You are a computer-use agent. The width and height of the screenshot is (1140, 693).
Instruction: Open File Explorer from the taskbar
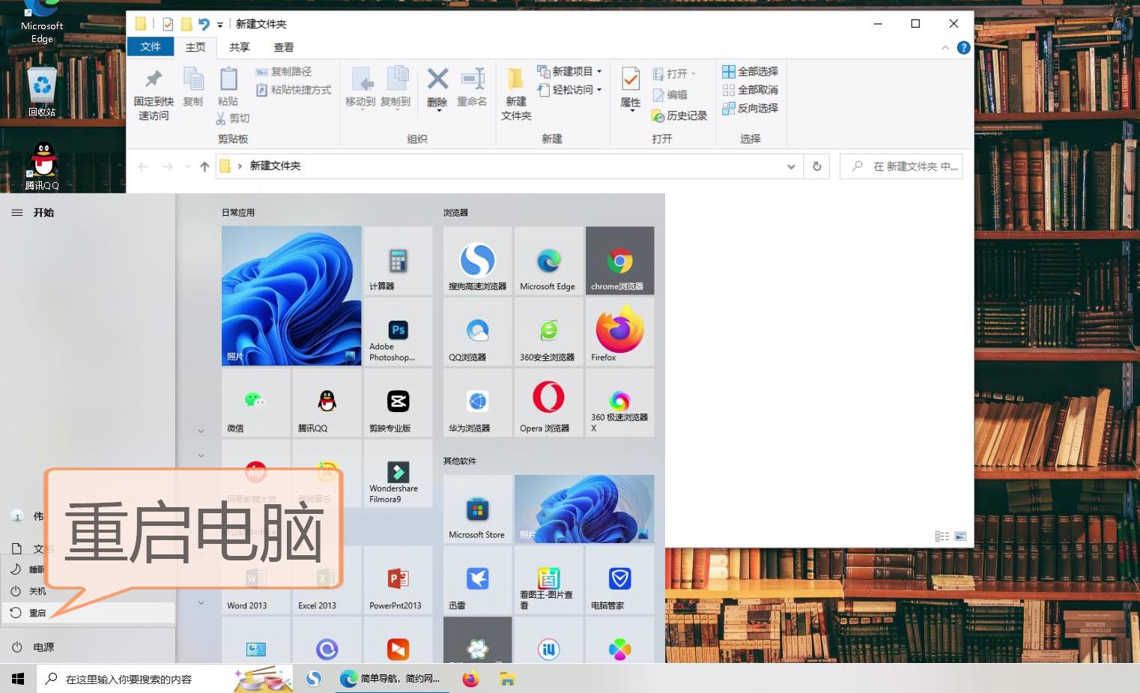(507, 679)
